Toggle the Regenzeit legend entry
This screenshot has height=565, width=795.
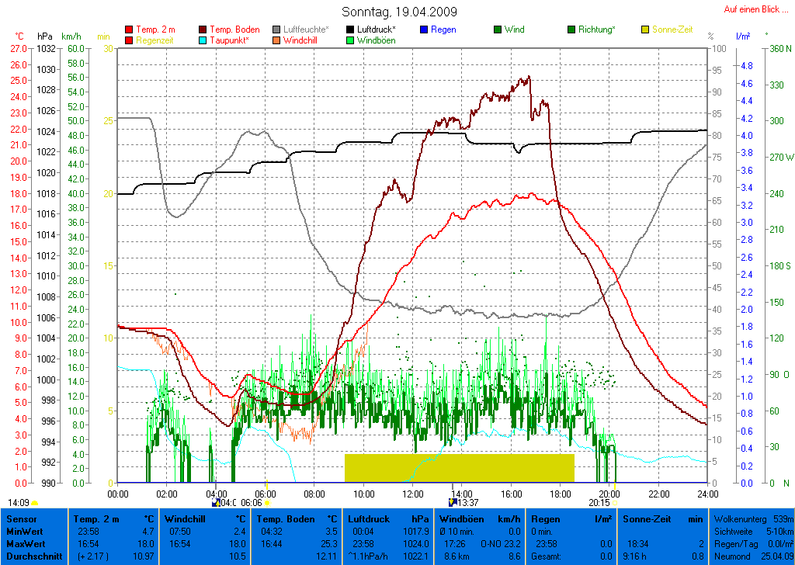pyautogui.click(x=158, y=40)
